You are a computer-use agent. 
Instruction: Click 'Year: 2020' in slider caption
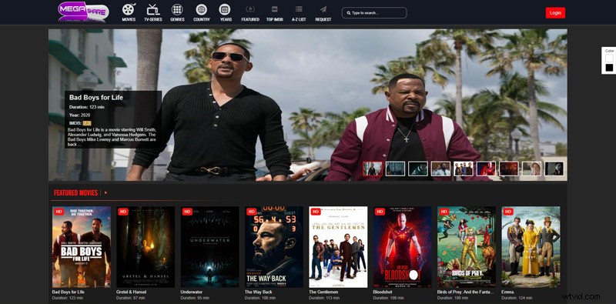80,115
